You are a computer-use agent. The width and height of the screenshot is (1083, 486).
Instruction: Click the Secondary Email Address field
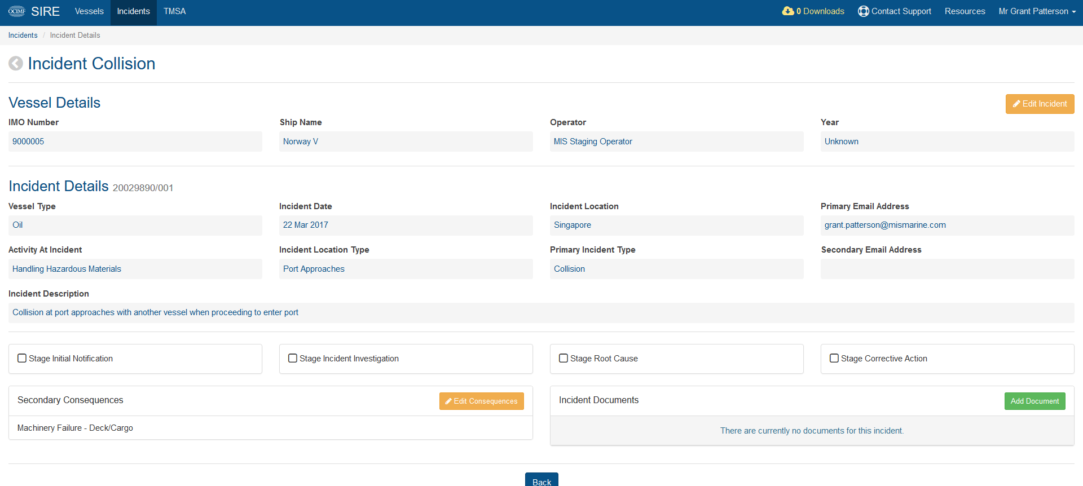tap(948, 269)
